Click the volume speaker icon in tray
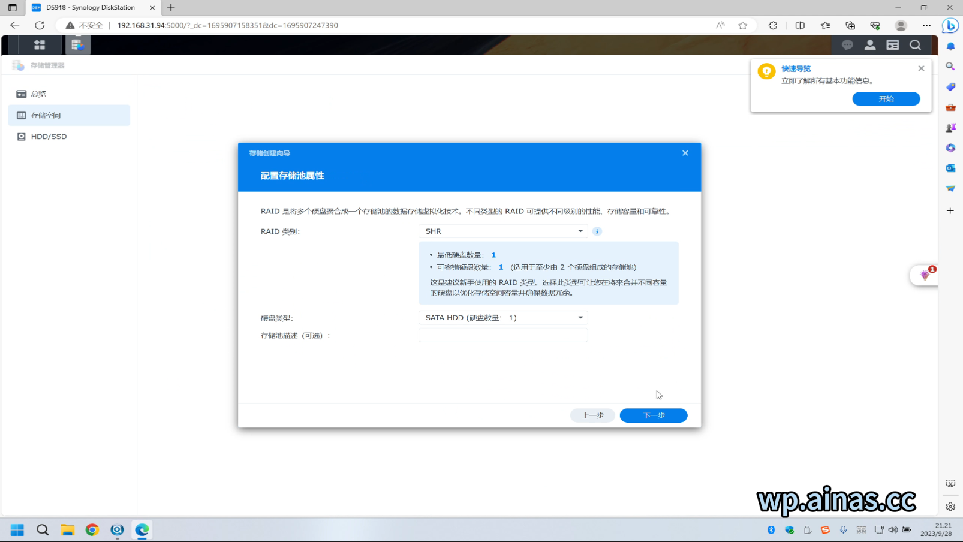963x542 pixels. 893,530
